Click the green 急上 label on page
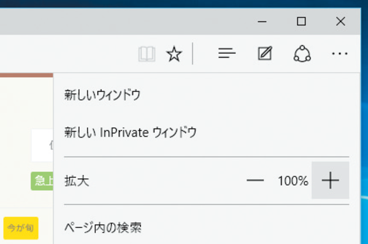Image resolution: width=368 pixels, height=244 pixels. point(42,181)
